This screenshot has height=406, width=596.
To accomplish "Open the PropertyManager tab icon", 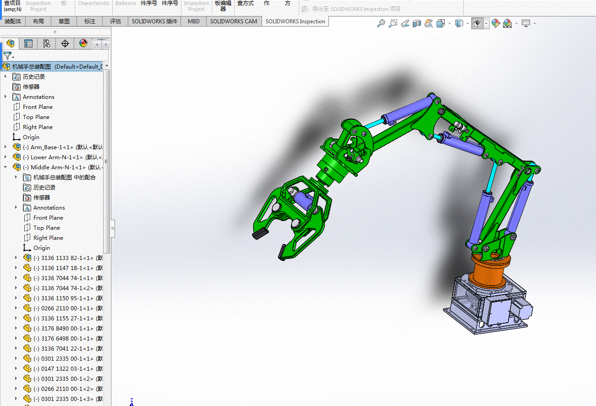I will pos(28,43).
